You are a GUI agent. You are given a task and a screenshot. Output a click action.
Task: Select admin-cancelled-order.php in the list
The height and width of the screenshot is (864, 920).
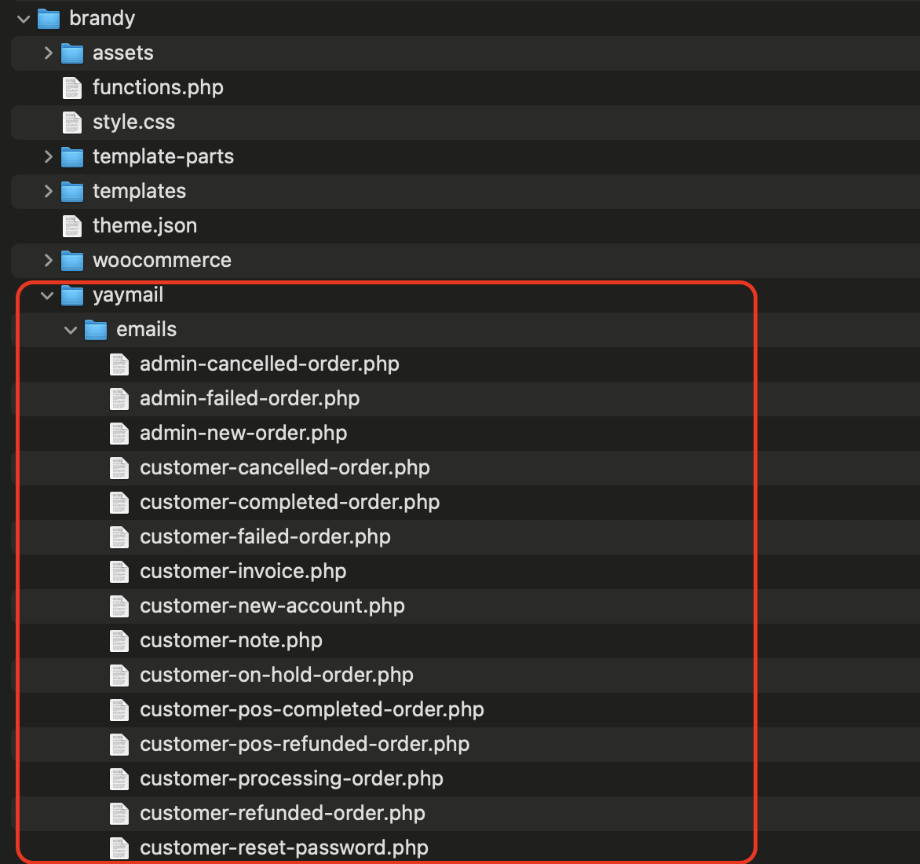point(269,364)
